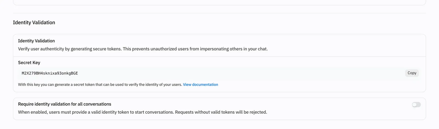Click the 'Identity Validation' card title

point(36,41)
